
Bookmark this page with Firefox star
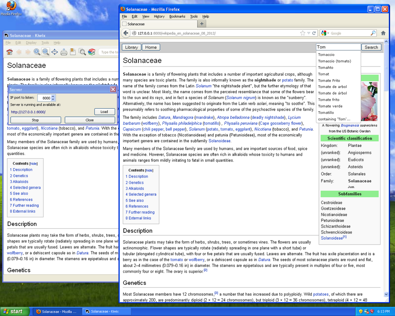(x=303, y=33)
